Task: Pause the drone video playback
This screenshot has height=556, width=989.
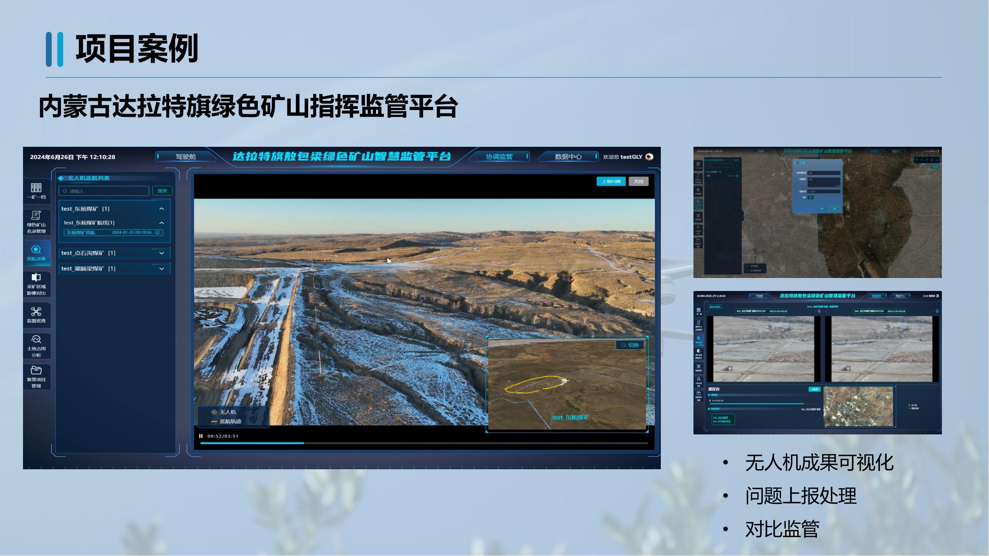Action: (201, 436)
